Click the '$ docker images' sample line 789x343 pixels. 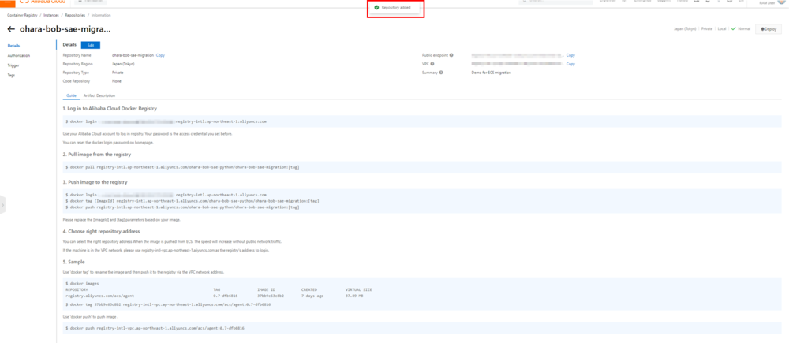point(82,284)
